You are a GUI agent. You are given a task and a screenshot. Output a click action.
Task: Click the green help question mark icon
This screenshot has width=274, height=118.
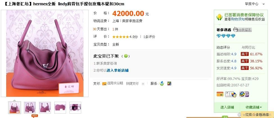click(x=126, y=56)
